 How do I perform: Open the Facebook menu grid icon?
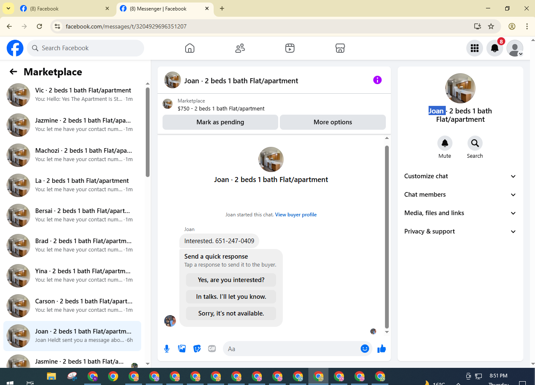pos(475,48)
